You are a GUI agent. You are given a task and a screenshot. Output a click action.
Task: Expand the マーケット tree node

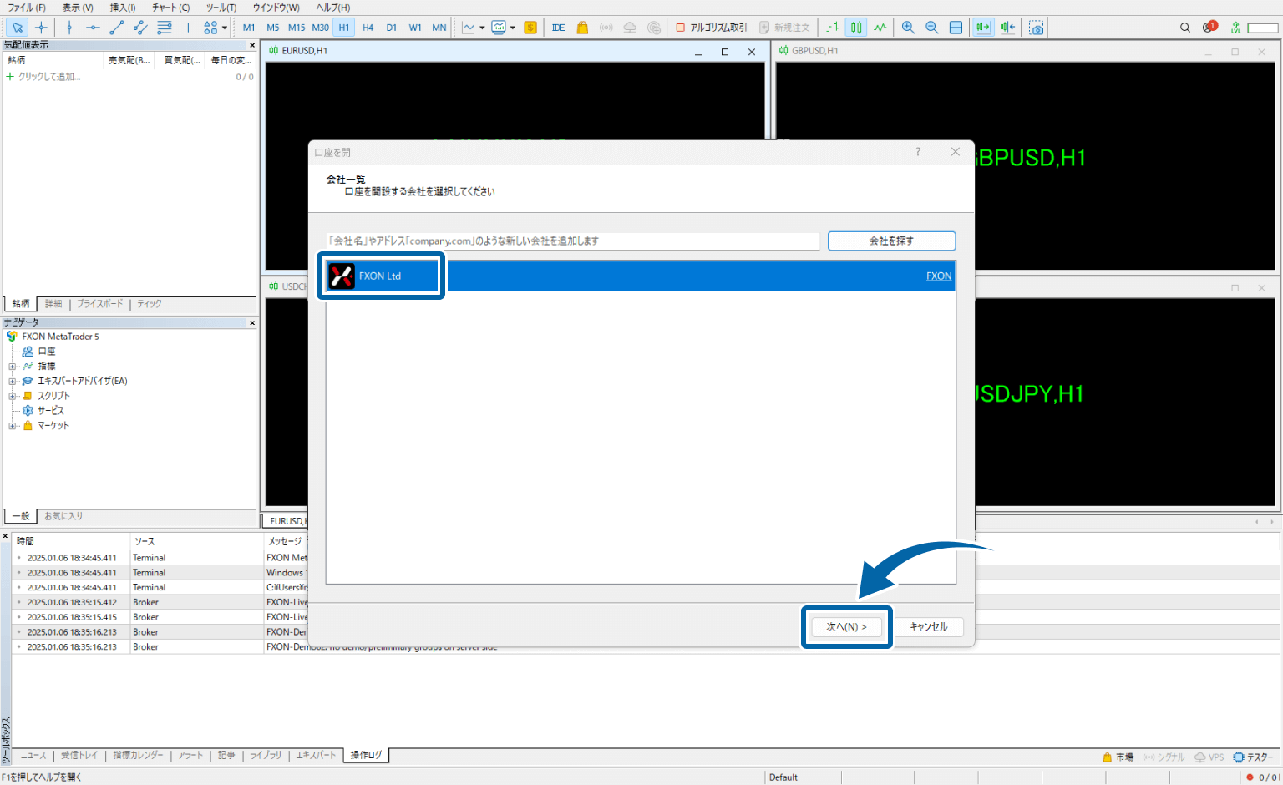[x=13, y=426]
